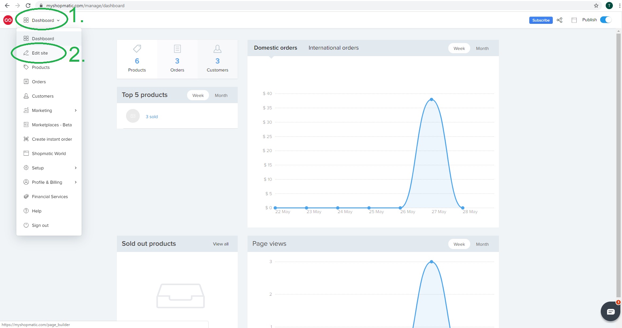This screenshot has width=622, height=328.
Task: Open the chat support bubble
Action: (610, 312)
